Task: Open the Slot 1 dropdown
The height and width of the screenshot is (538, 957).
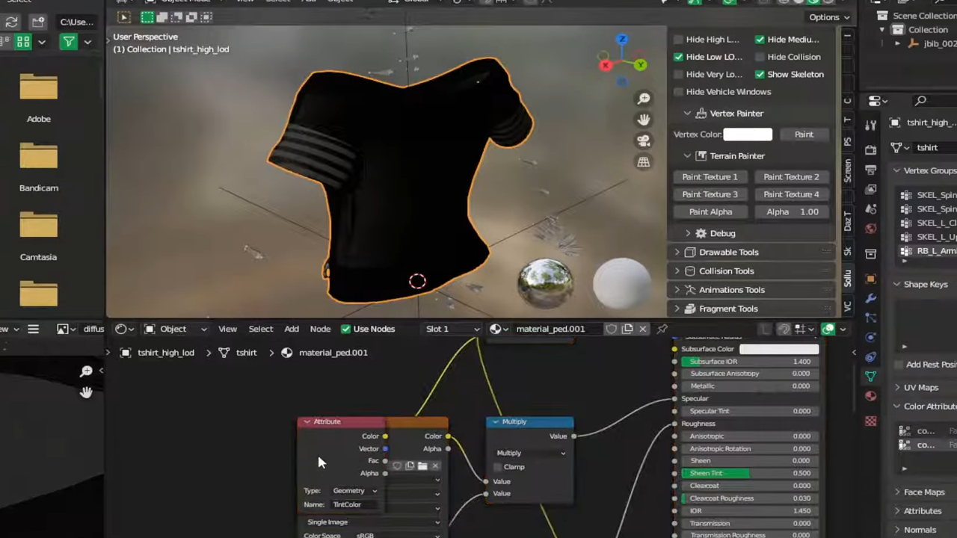Action: [x=452, y=329]
